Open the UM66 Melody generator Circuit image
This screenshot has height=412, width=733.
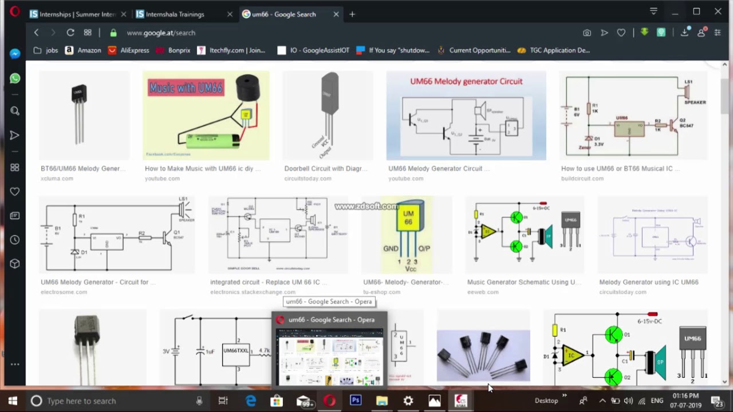(x=466, y=116)
